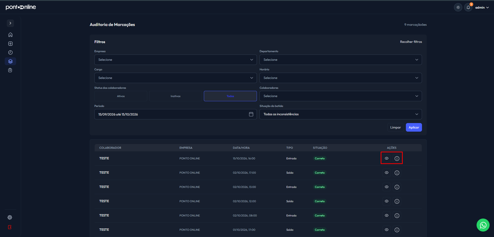Screen dimensions: 494x237
Task: View the 01/10/2026, 17:00 entry eye icon
Action: (387, 230)
